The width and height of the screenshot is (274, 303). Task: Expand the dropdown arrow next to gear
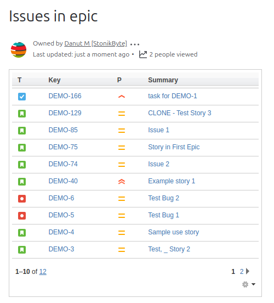(254, 284)
